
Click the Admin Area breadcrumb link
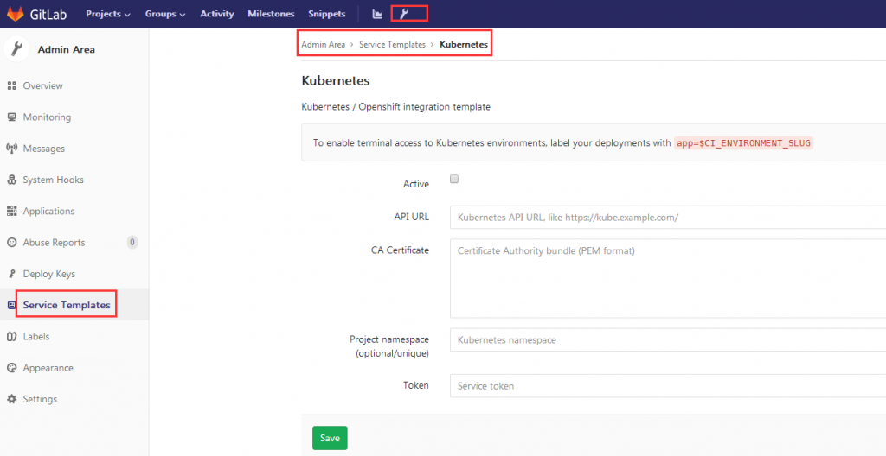(x=324, y=44)
